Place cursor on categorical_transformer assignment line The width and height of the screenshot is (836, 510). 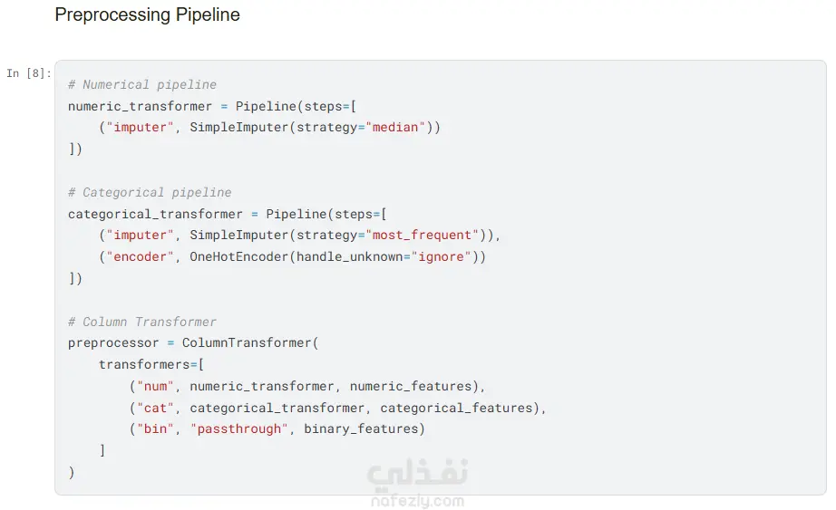click(x=155, y=214)
